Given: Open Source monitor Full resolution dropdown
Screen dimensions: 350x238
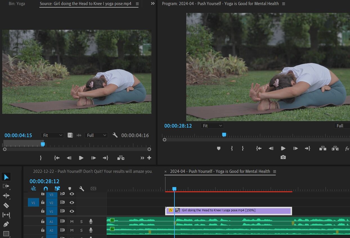Looking at the screenshot, I should click(x=96, y=135).
